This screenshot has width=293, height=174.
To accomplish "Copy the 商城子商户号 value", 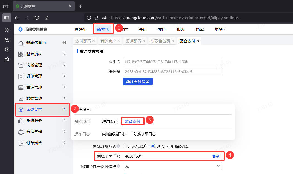I will [x=216, y=156].
